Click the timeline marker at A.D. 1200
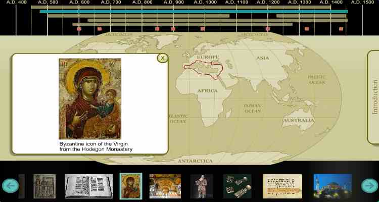 pos(267,29)
